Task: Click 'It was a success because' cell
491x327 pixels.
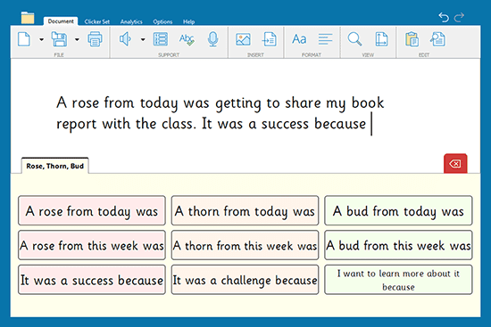Action: click(x=92, y=280)
